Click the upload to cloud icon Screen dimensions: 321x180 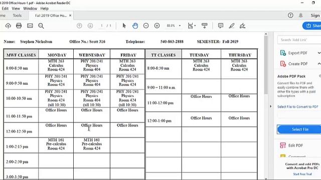pos(8,25)
